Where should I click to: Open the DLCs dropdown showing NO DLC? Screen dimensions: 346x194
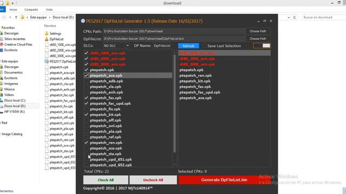(116, 46)
